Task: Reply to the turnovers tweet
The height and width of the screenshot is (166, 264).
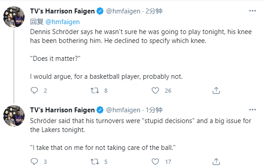Action: [x=34, y=162]
